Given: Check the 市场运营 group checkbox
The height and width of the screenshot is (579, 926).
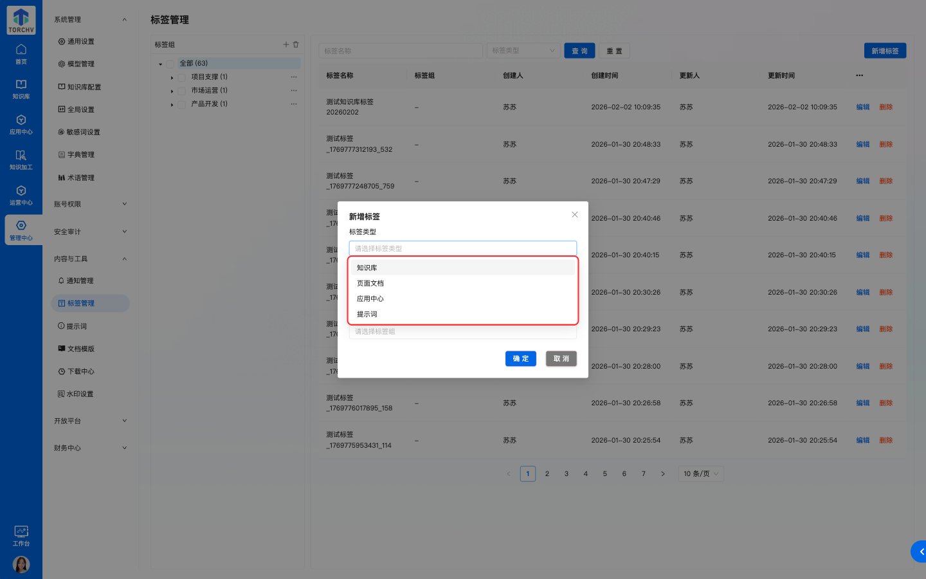Looking at the screenshot, I should tap(182, 91).
